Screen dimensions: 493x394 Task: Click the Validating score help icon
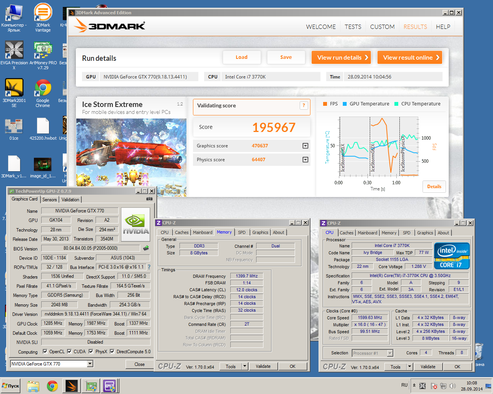pos(304,105)
